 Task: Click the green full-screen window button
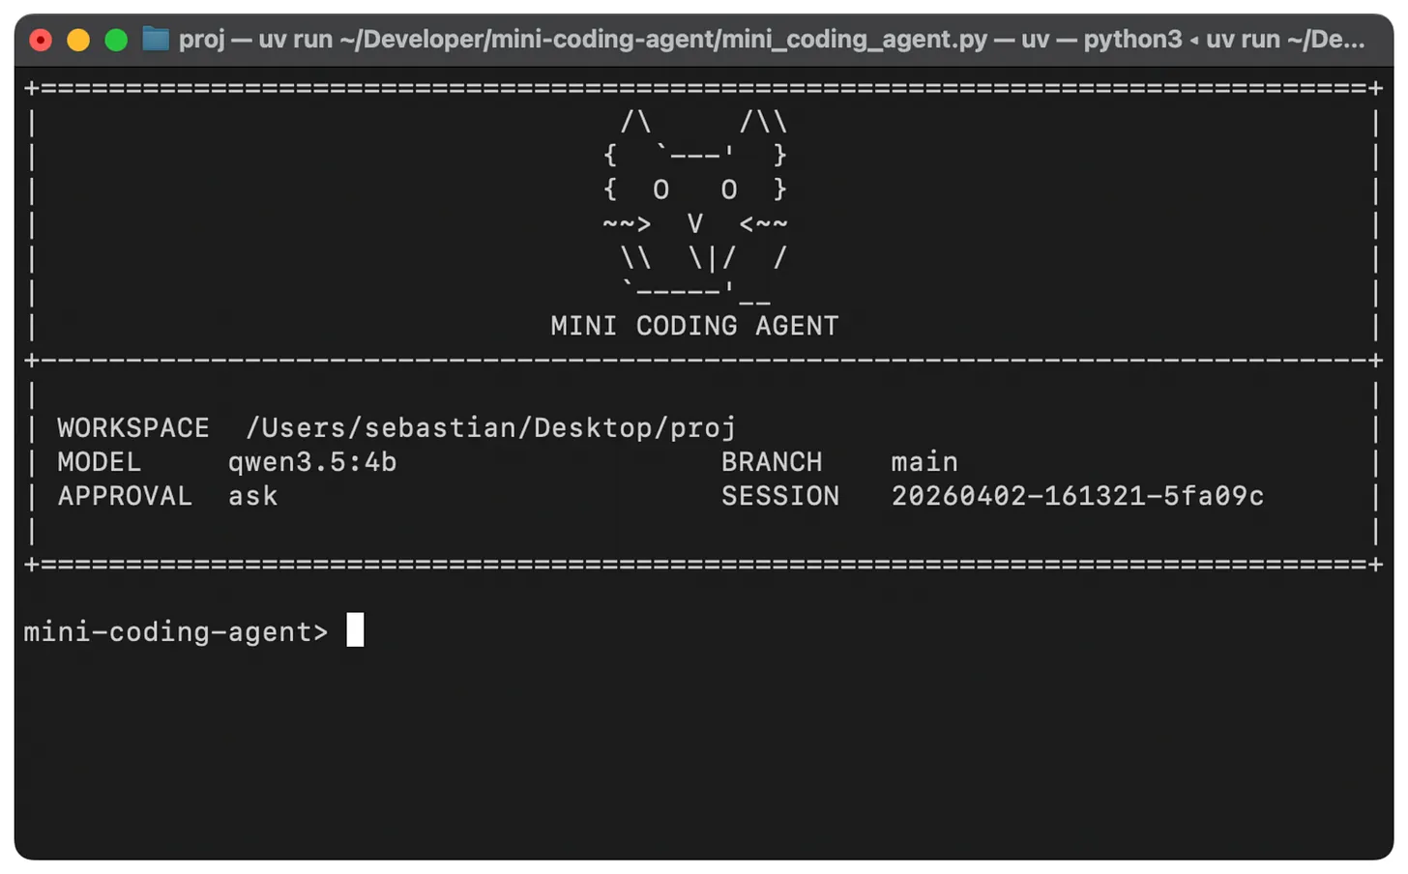click(x=116, y=40)
